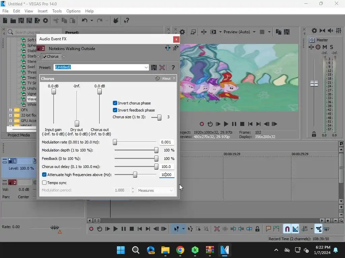Uncheck Invert chorus phase
The image size is (345, 258).
(115, 103)
